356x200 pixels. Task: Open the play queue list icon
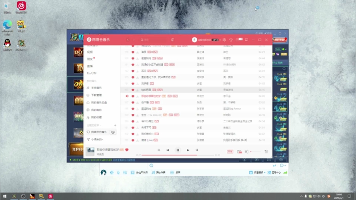(x=267, y=151)
